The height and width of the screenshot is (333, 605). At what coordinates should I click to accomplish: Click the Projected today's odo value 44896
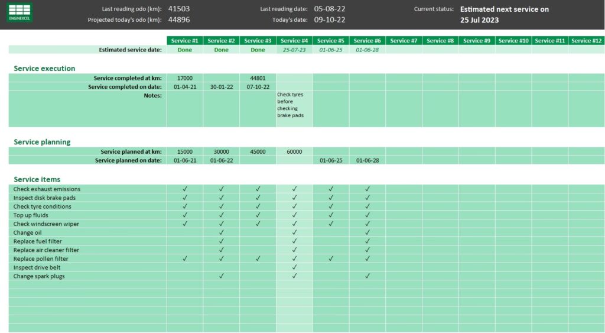pyautogui.click(x=179, y=20)
